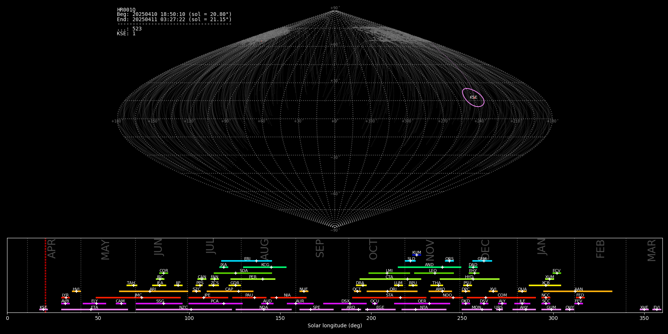Click the LEO shower bar
668x334 pixels.
tap(434, 273)
